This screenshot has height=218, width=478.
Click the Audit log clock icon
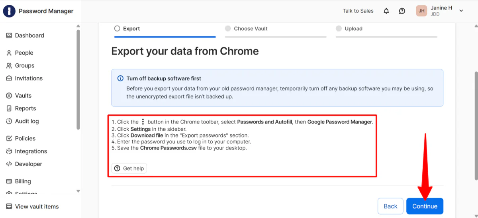click(x=9, y=121)
